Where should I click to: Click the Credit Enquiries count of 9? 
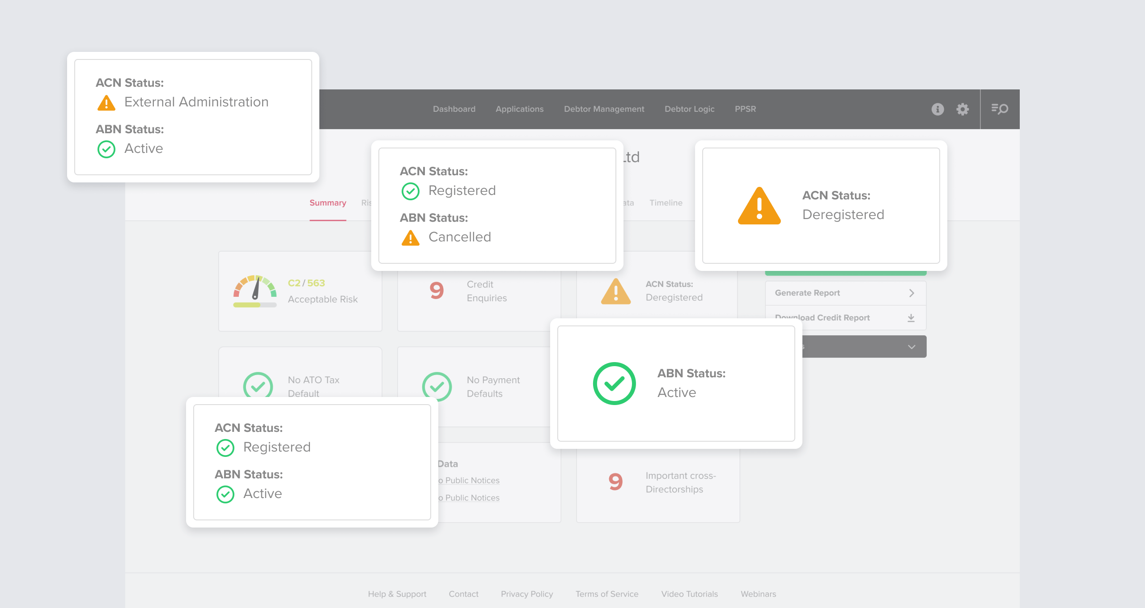pyautogui.click(x=436, y=291)
